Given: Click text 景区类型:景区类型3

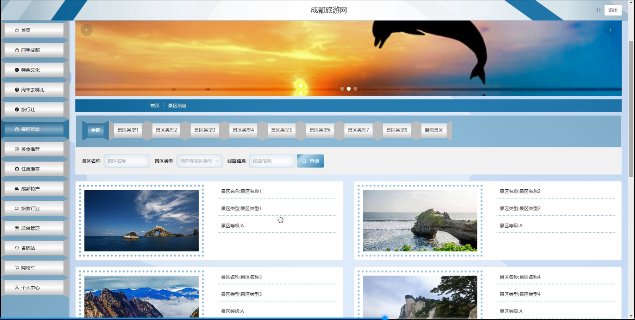Looking at the screenshot, I should click(x=241, y=294).
